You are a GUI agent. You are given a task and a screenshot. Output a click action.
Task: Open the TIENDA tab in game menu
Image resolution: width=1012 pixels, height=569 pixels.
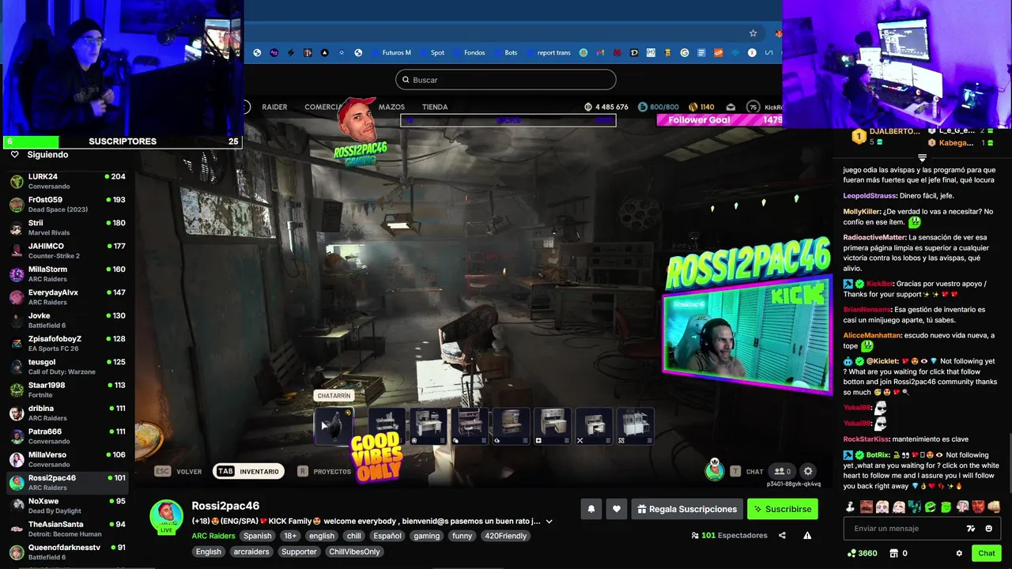(435, 107)
